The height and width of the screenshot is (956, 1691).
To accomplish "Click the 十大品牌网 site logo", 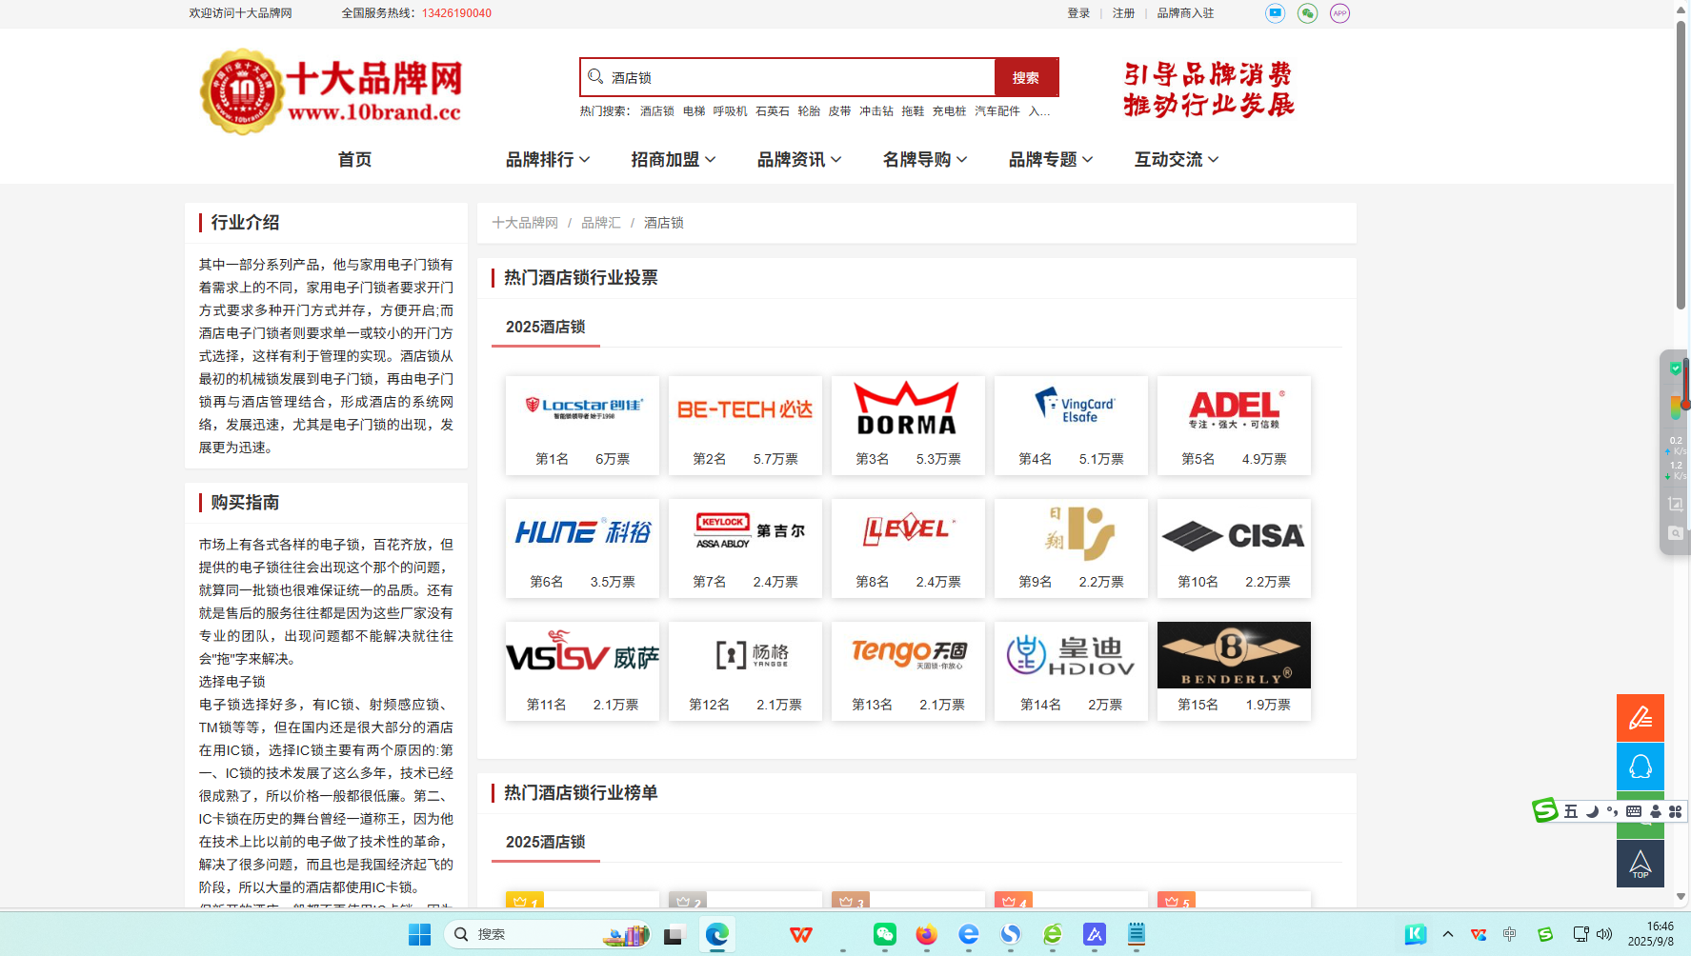I will click(331, 92).
